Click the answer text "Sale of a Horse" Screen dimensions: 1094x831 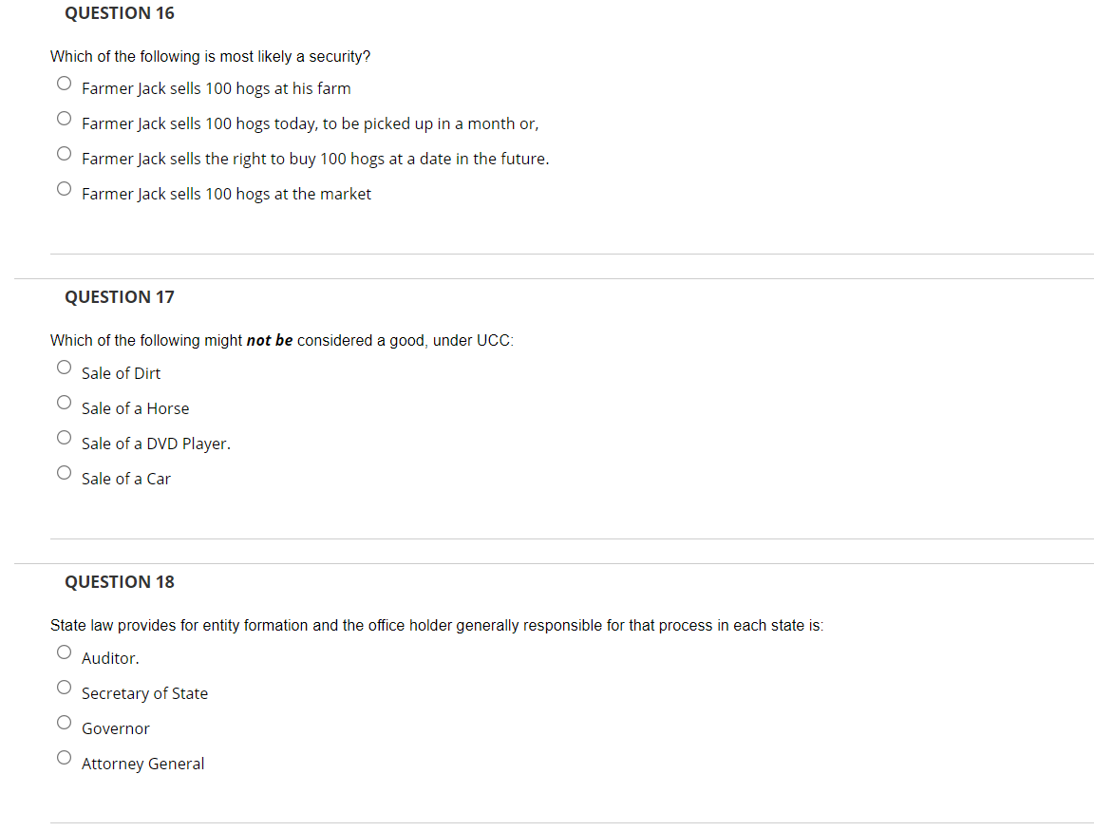click(x=135, y=407)
